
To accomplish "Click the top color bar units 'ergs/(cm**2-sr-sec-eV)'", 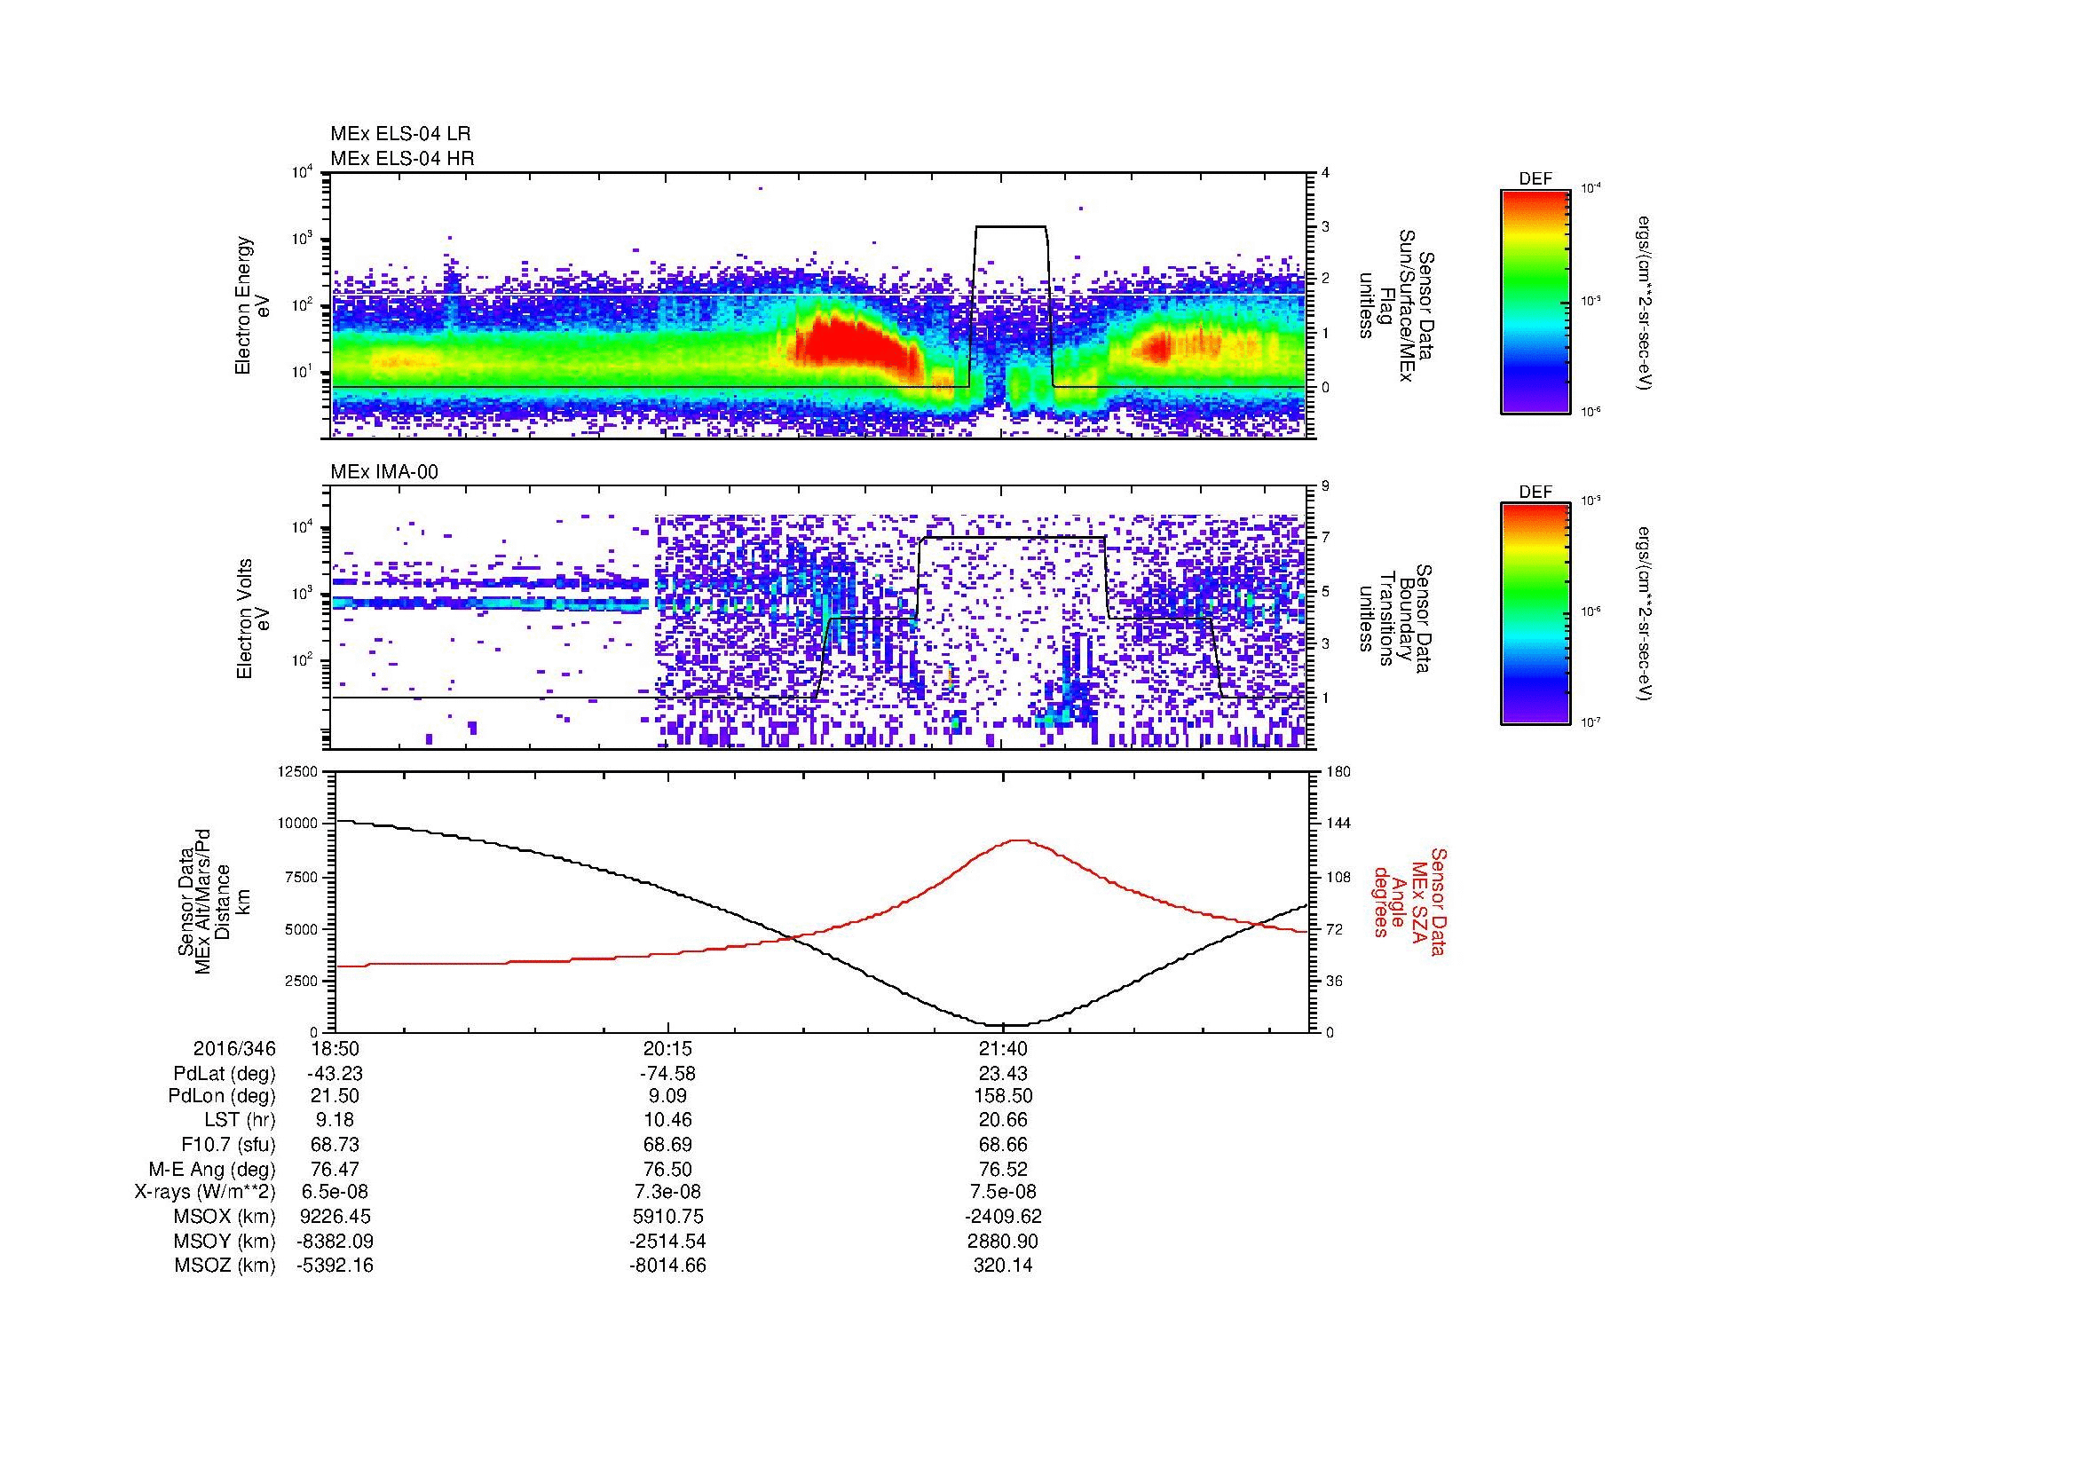I will tap(1645, 303).
